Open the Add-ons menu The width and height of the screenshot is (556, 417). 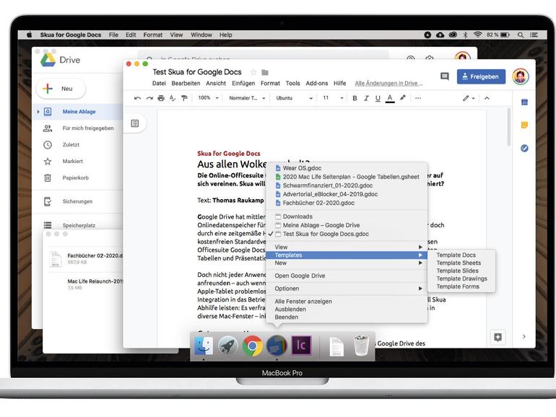pyautogui.click(x=317, y=83)
